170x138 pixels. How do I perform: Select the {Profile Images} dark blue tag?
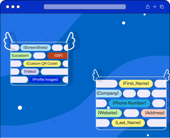[45, 80]
